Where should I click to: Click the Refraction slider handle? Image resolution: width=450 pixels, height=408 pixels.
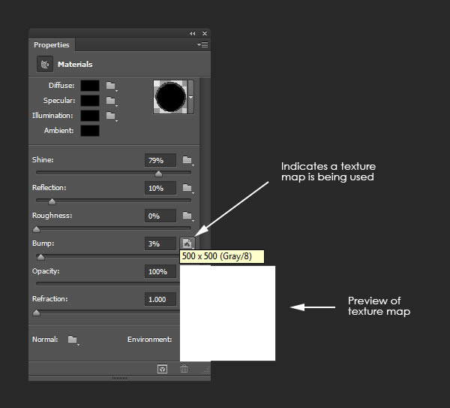37,313
